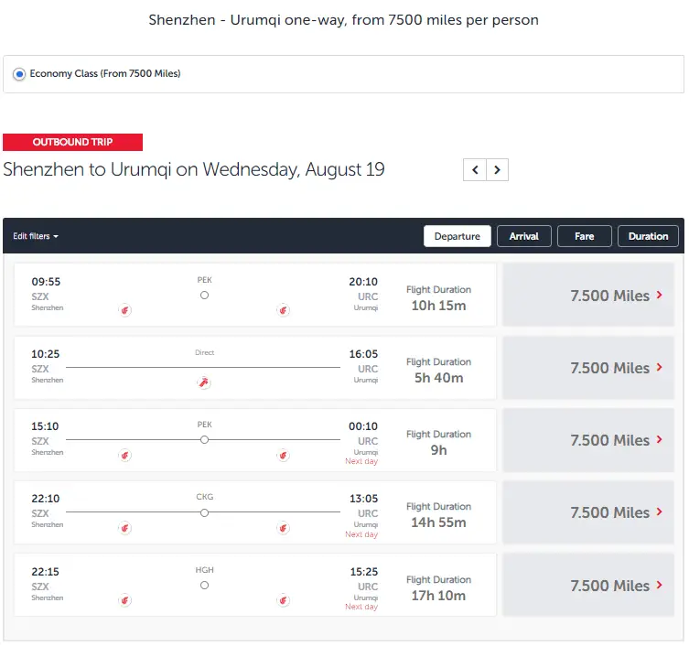Click the PEK stopover marker on 15:10 flight
This screenshot has width=689, height=646.
204,440
